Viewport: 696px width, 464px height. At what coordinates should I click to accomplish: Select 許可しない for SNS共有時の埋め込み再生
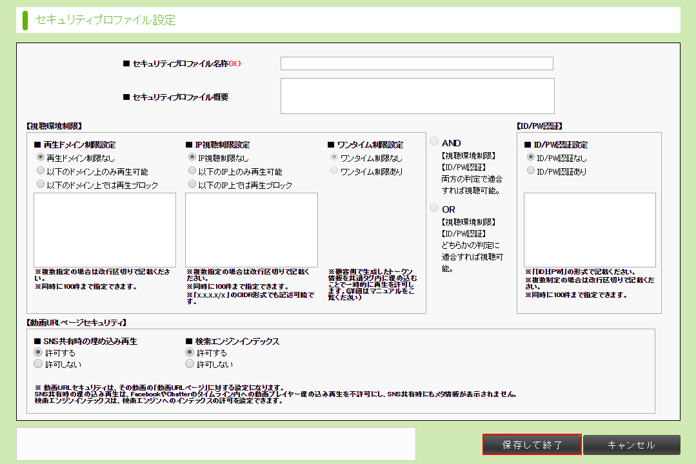[x=38, y=364]
